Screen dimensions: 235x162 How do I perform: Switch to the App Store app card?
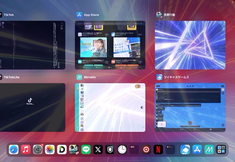pyautogui.click(x=110, y=45)
